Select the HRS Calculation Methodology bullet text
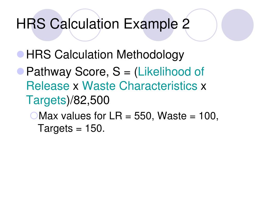 point(105,55)
